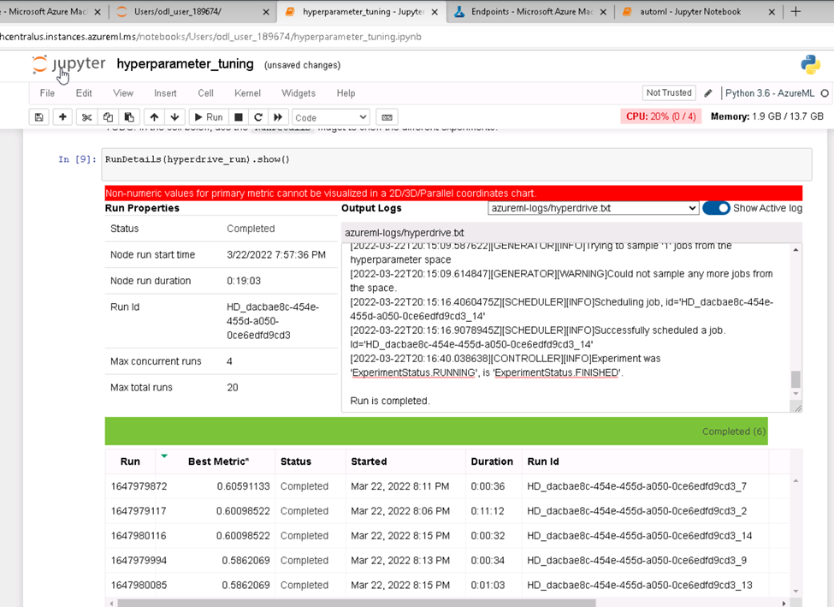The width and height of the screenshot is (834, 607).
Task: Open the Edit menu
Action: coord(84,93)
